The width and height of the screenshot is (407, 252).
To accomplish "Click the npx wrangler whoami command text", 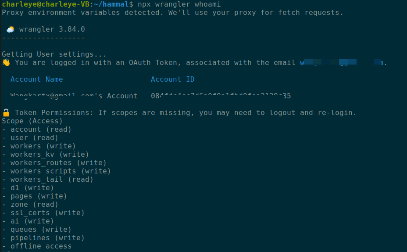I will pos(179,4).
